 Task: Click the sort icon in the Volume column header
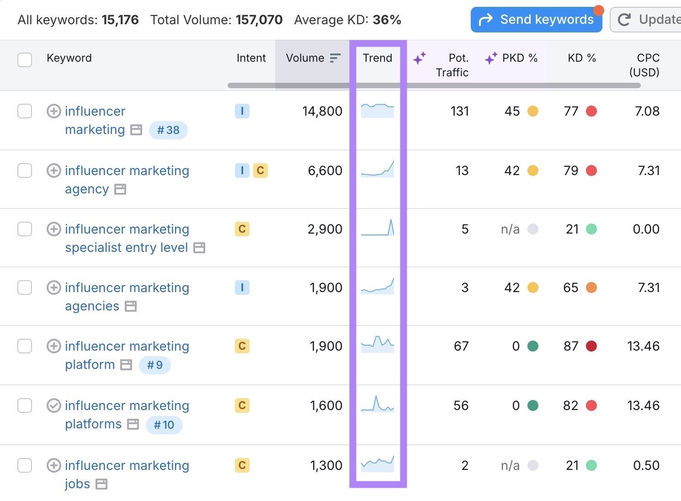[x=335, y=58]
